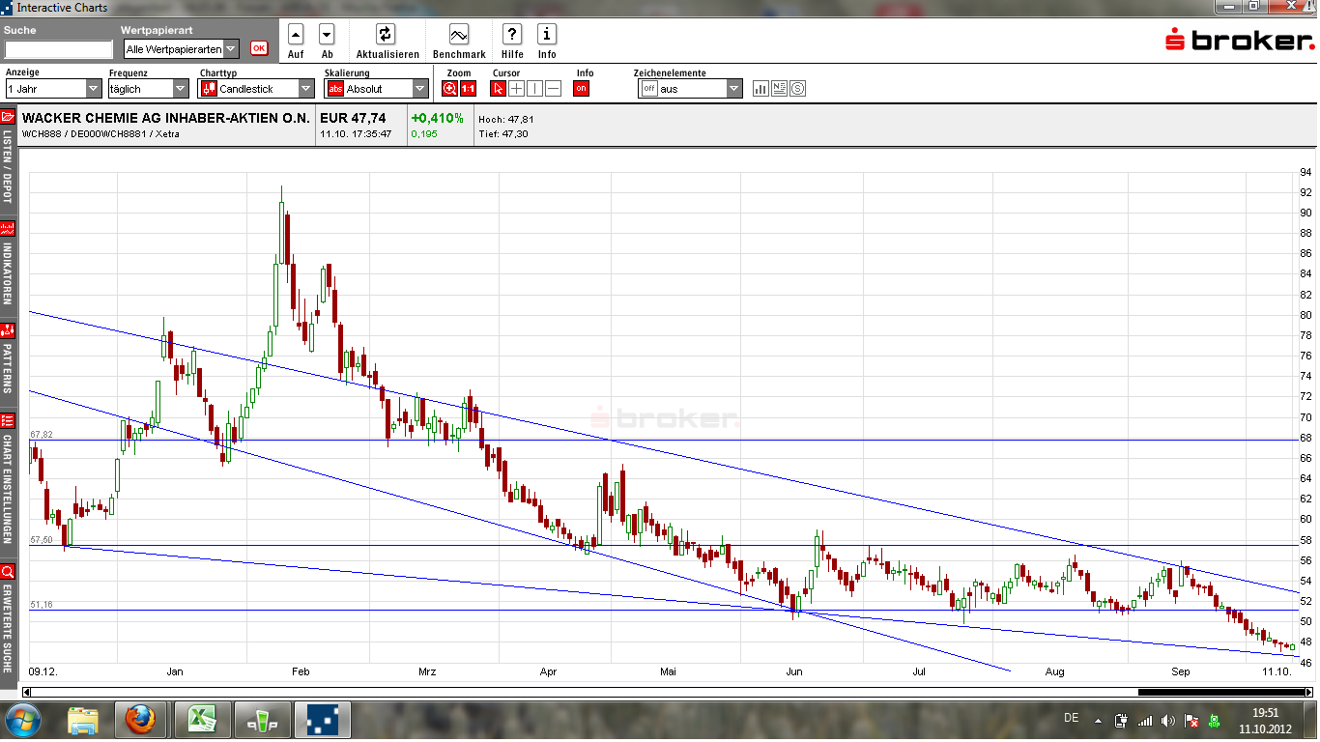Open the Zeichenelemente aus dropdown
The image size is (1320, 742).
point(690,89)
